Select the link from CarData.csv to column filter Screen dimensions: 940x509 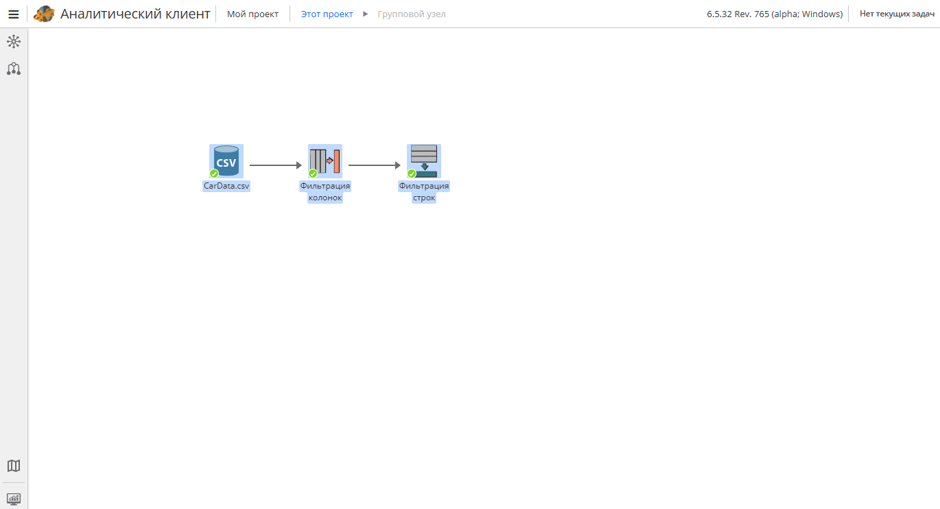pyautogui.click(x=275, y=165)
